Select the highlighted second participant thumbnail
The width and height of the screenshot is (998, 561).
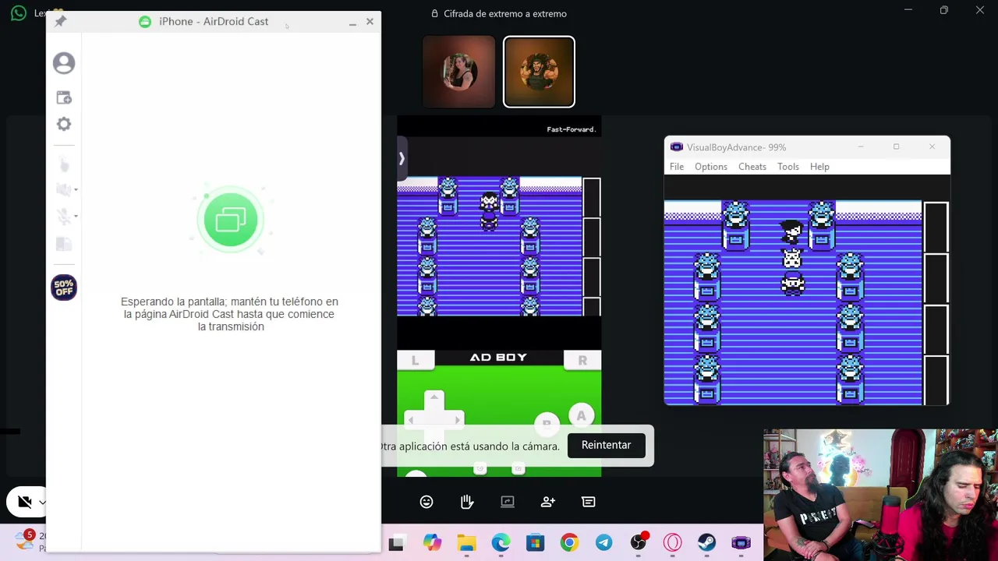(539, 72)
